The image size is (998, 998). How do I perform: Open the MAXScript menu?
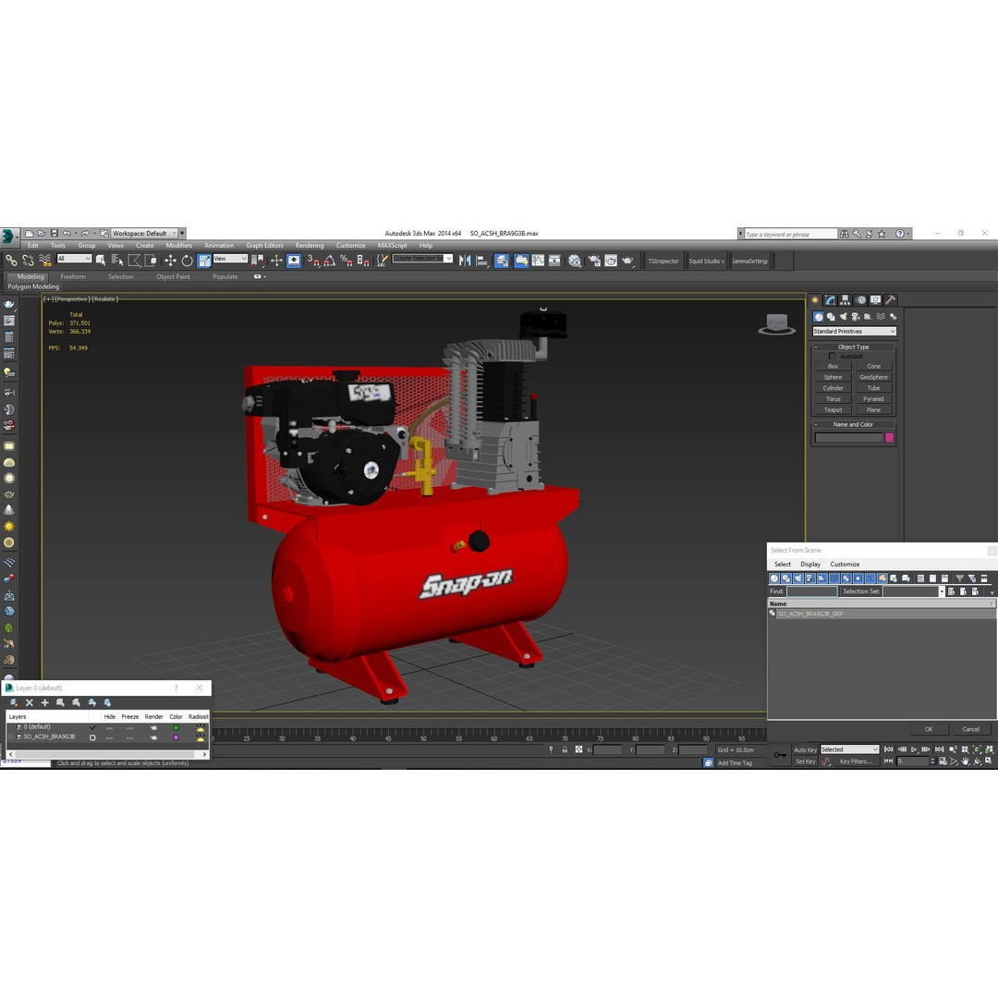pos(392,246)
